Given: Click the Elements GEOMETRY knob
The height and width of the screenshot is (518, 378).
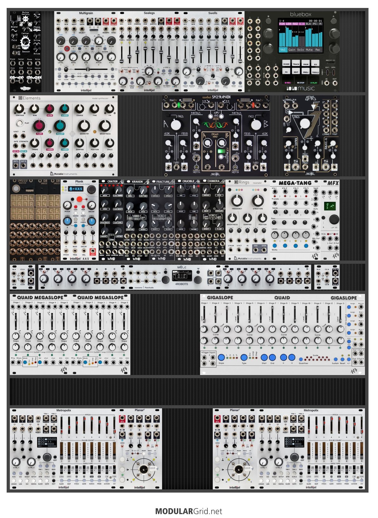Looking at the screenshot, I should (x=84, y=126).
